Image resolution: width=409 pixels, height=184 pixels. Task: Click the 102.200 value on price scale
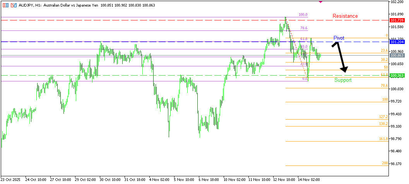(397, 2)
